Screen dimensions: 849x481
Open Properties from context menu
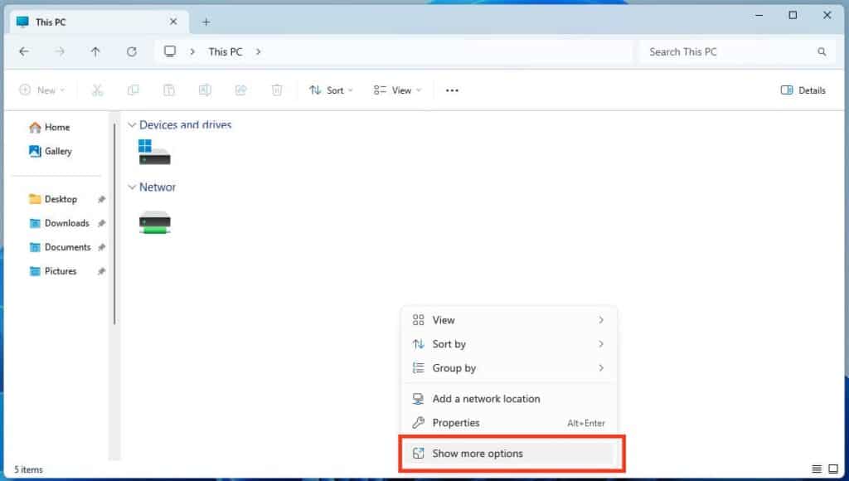[509, 422]
